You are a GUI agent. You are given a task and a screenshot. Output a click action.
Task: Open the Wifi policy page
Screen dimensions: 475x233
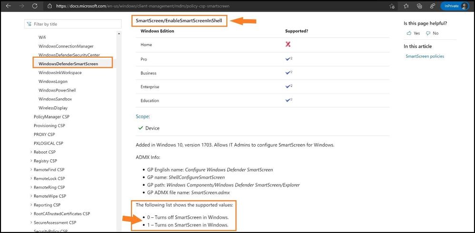[x=42, y=37]
